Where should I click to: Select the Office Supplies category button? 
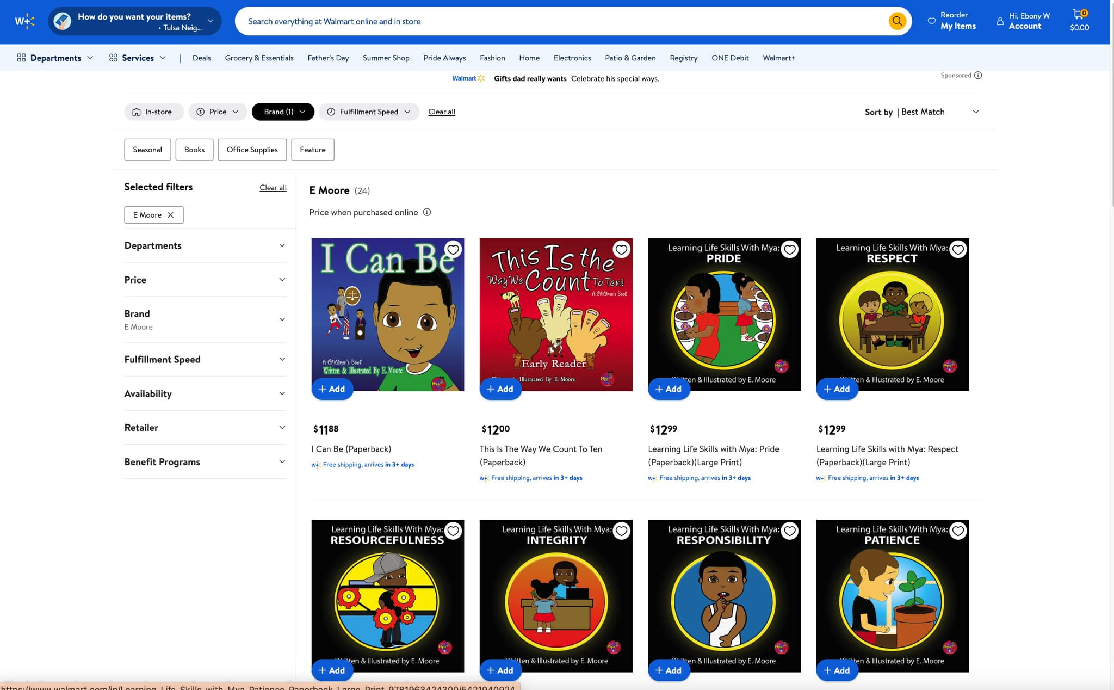252,150
